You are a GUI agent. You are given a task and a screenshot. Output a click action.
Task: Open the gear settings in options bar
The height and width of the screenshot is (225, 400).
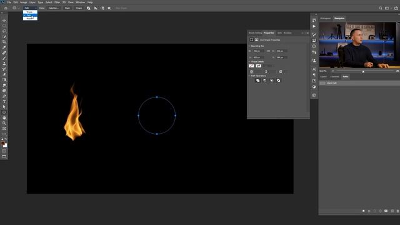(109, 8)
